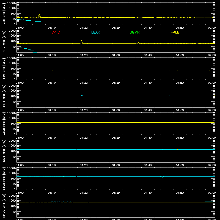Click the 245 MHz burst near 01:06

point(40,16)
